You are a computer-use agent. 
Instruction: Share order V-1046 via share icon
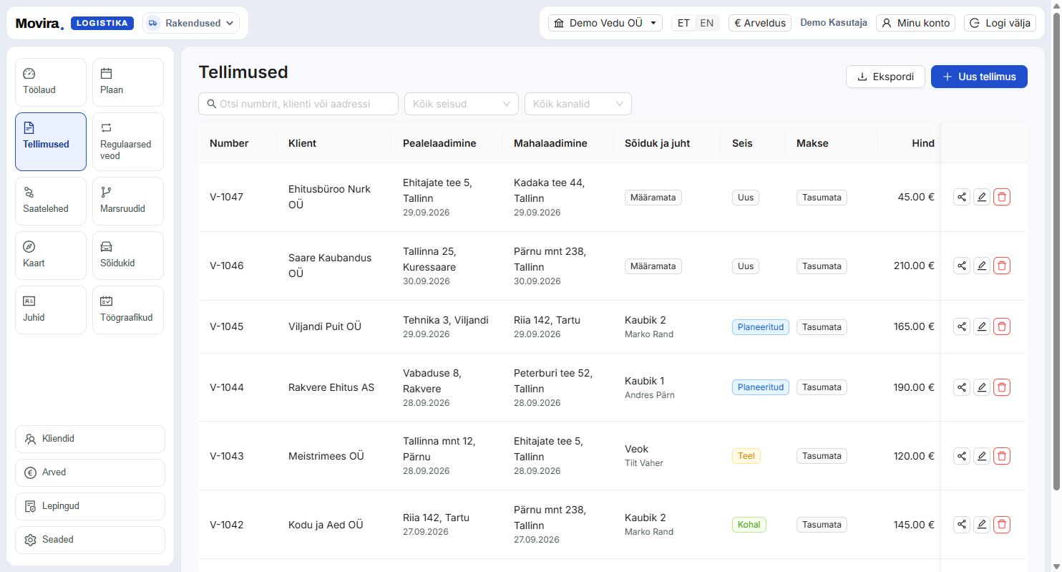[962, 266]
